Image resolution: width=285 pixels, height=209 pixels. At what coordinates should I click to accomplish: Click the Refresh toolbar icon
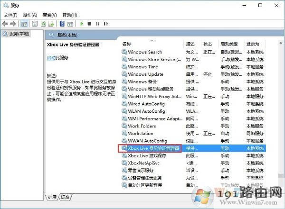click(43, 23)
